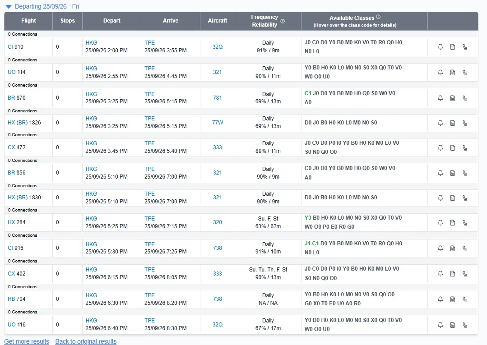This screenshot has width=487, height=345.
Task: Click Frequency Reliability help question icon
Action: (x=283, y=21)
